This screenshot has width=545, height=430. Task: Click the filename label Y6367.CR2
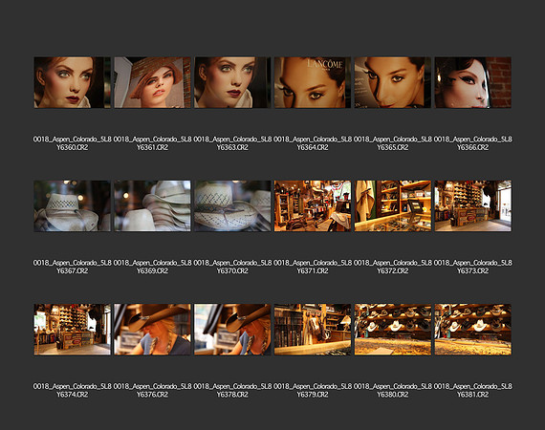[x=73, y=267]
